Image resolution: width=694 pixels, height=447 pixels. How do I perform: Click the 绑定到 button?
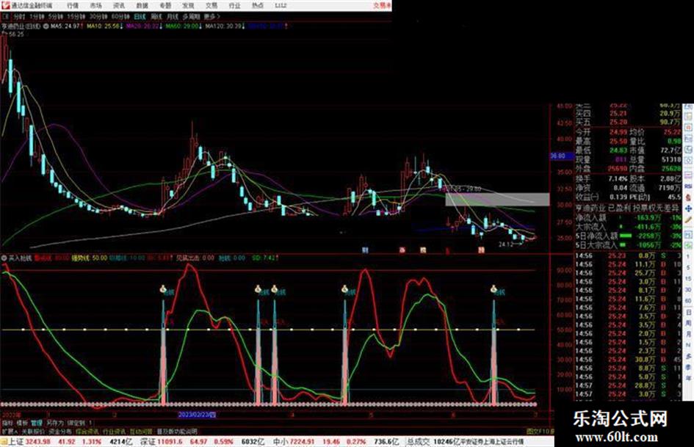76,423
